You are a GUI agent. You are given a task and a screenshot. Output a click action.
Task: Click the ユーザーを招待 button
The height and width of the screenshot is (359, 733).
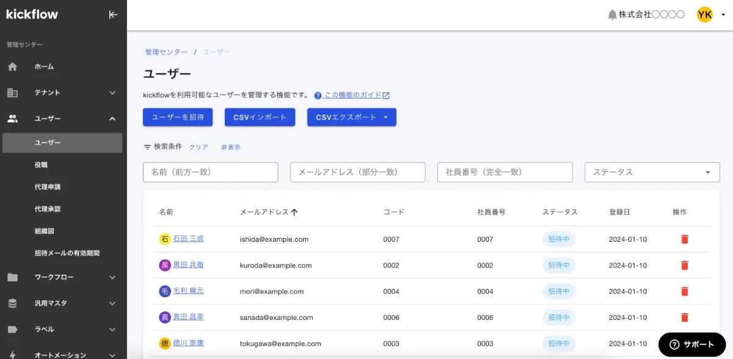tap(178, 117)
